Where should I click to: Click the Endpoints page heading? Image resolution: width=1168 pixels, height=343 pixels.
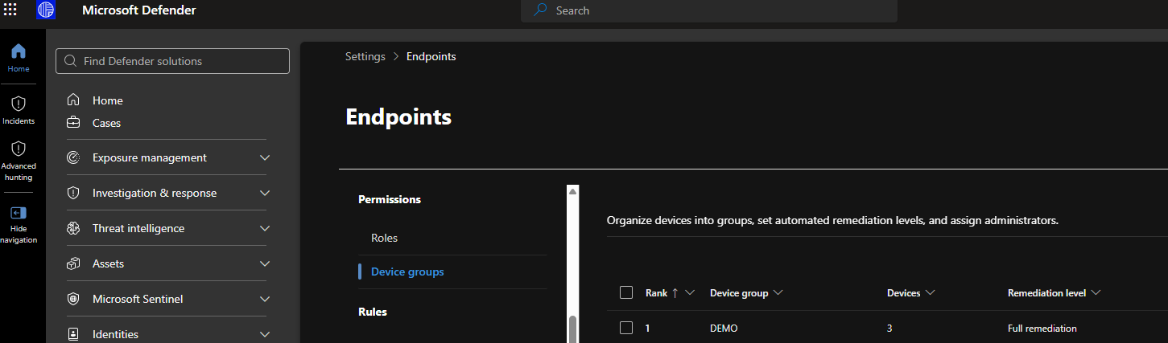pos(398,117)
